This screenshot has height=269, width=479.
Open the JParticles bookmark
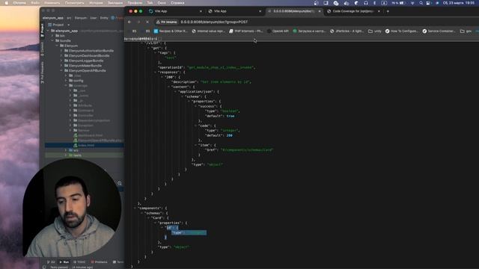click(x=347, y=31)
